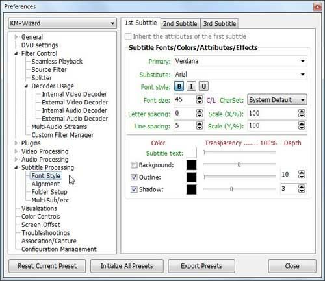Enable the Background checkbox
Image resolution: width=325 pixels, height=281 pixels.
coord(134,165)
